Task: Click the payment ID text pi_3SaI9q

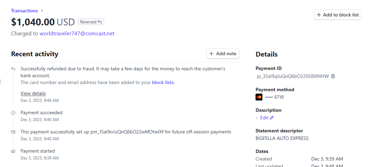Action: pyautogui.click(x=293, y=76)
